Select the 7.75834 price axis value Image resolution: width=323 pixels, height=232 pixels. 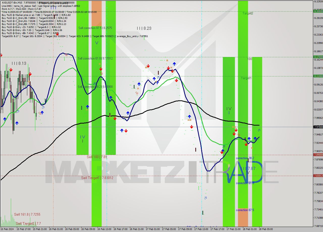(x=318, y=201)
